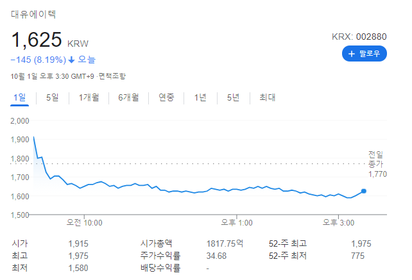Click the KRW currency label
This screenshot has height=280, width=412.
point(78,44)
